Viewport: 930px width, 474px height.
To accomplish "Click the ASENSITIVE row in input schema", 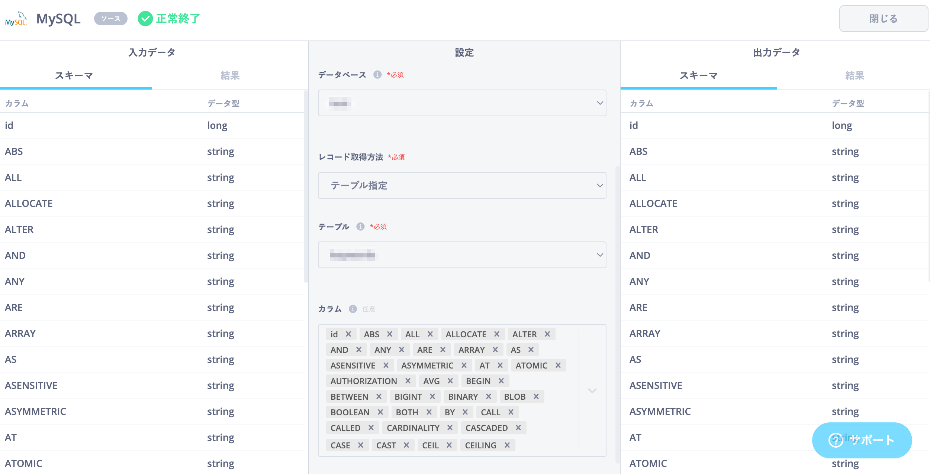I will pyautogui.click(x=152, y=385).
